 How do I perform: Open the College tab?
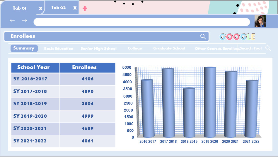click(x=135, y=48)
